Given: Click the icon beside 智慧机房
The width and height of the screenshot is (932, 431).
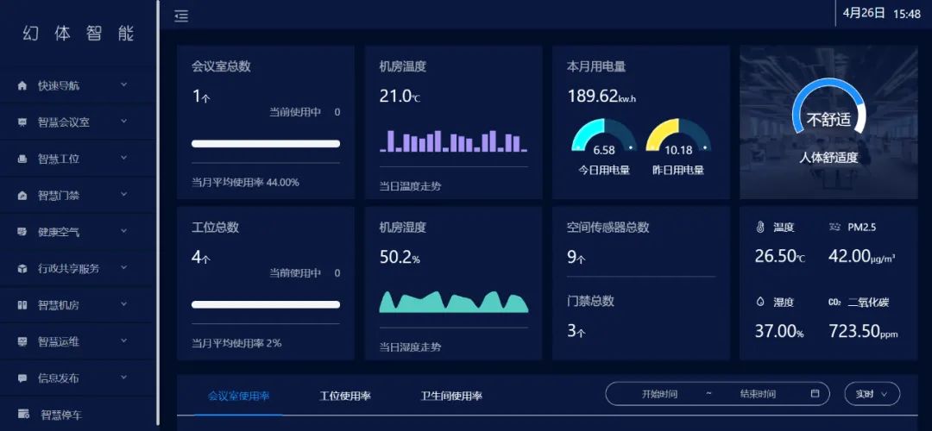Looking at the screenshot, I should pos(22,305).
